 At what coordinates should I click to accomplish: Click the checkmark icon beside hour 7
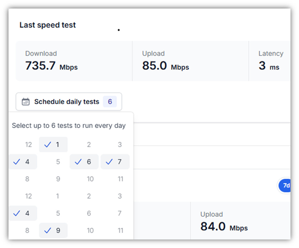pyautogui.click(x=109, y=162)
